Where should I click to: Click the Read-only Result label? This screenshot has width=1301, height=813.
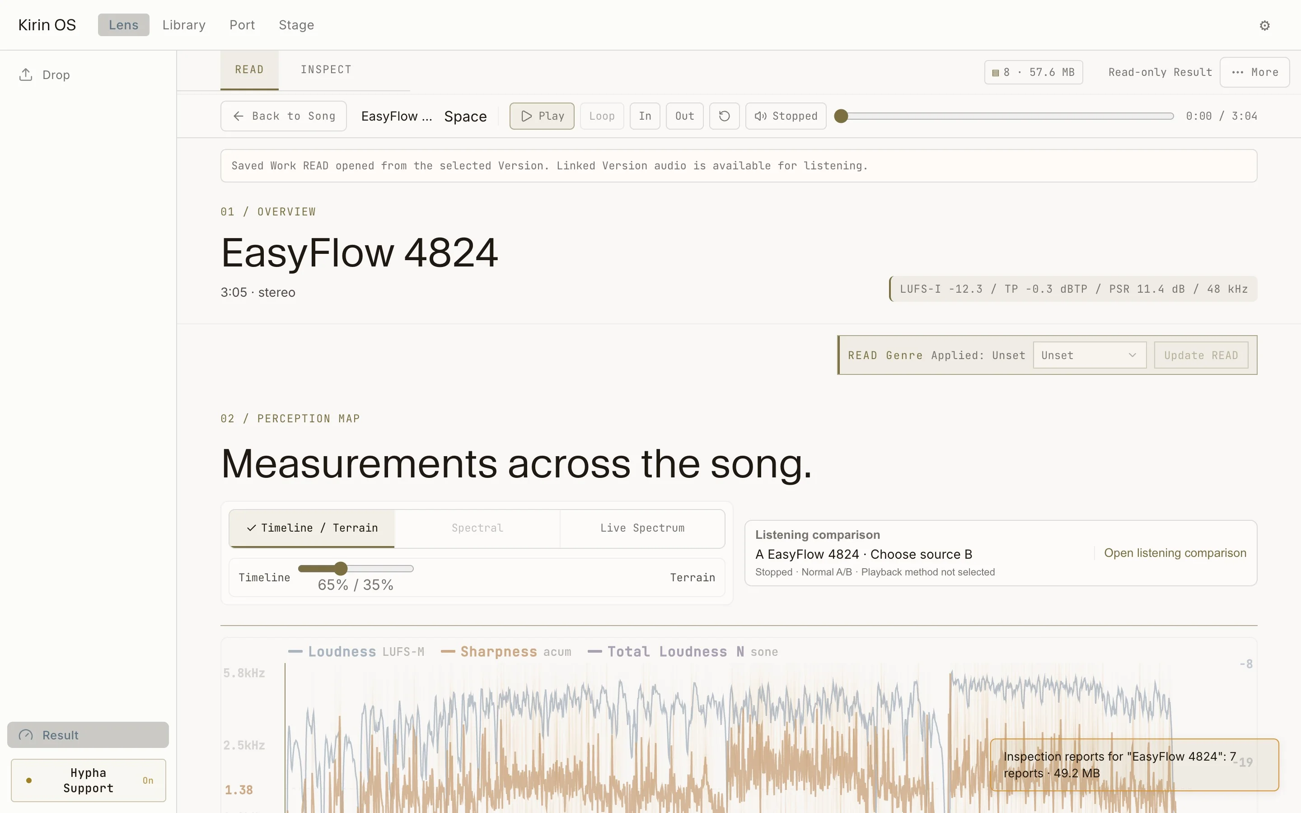tap(1160, 73)
